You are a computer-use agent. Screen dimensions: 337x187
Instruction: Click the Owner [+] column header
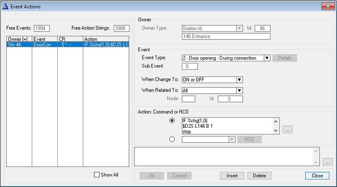(x=19, y=39)
